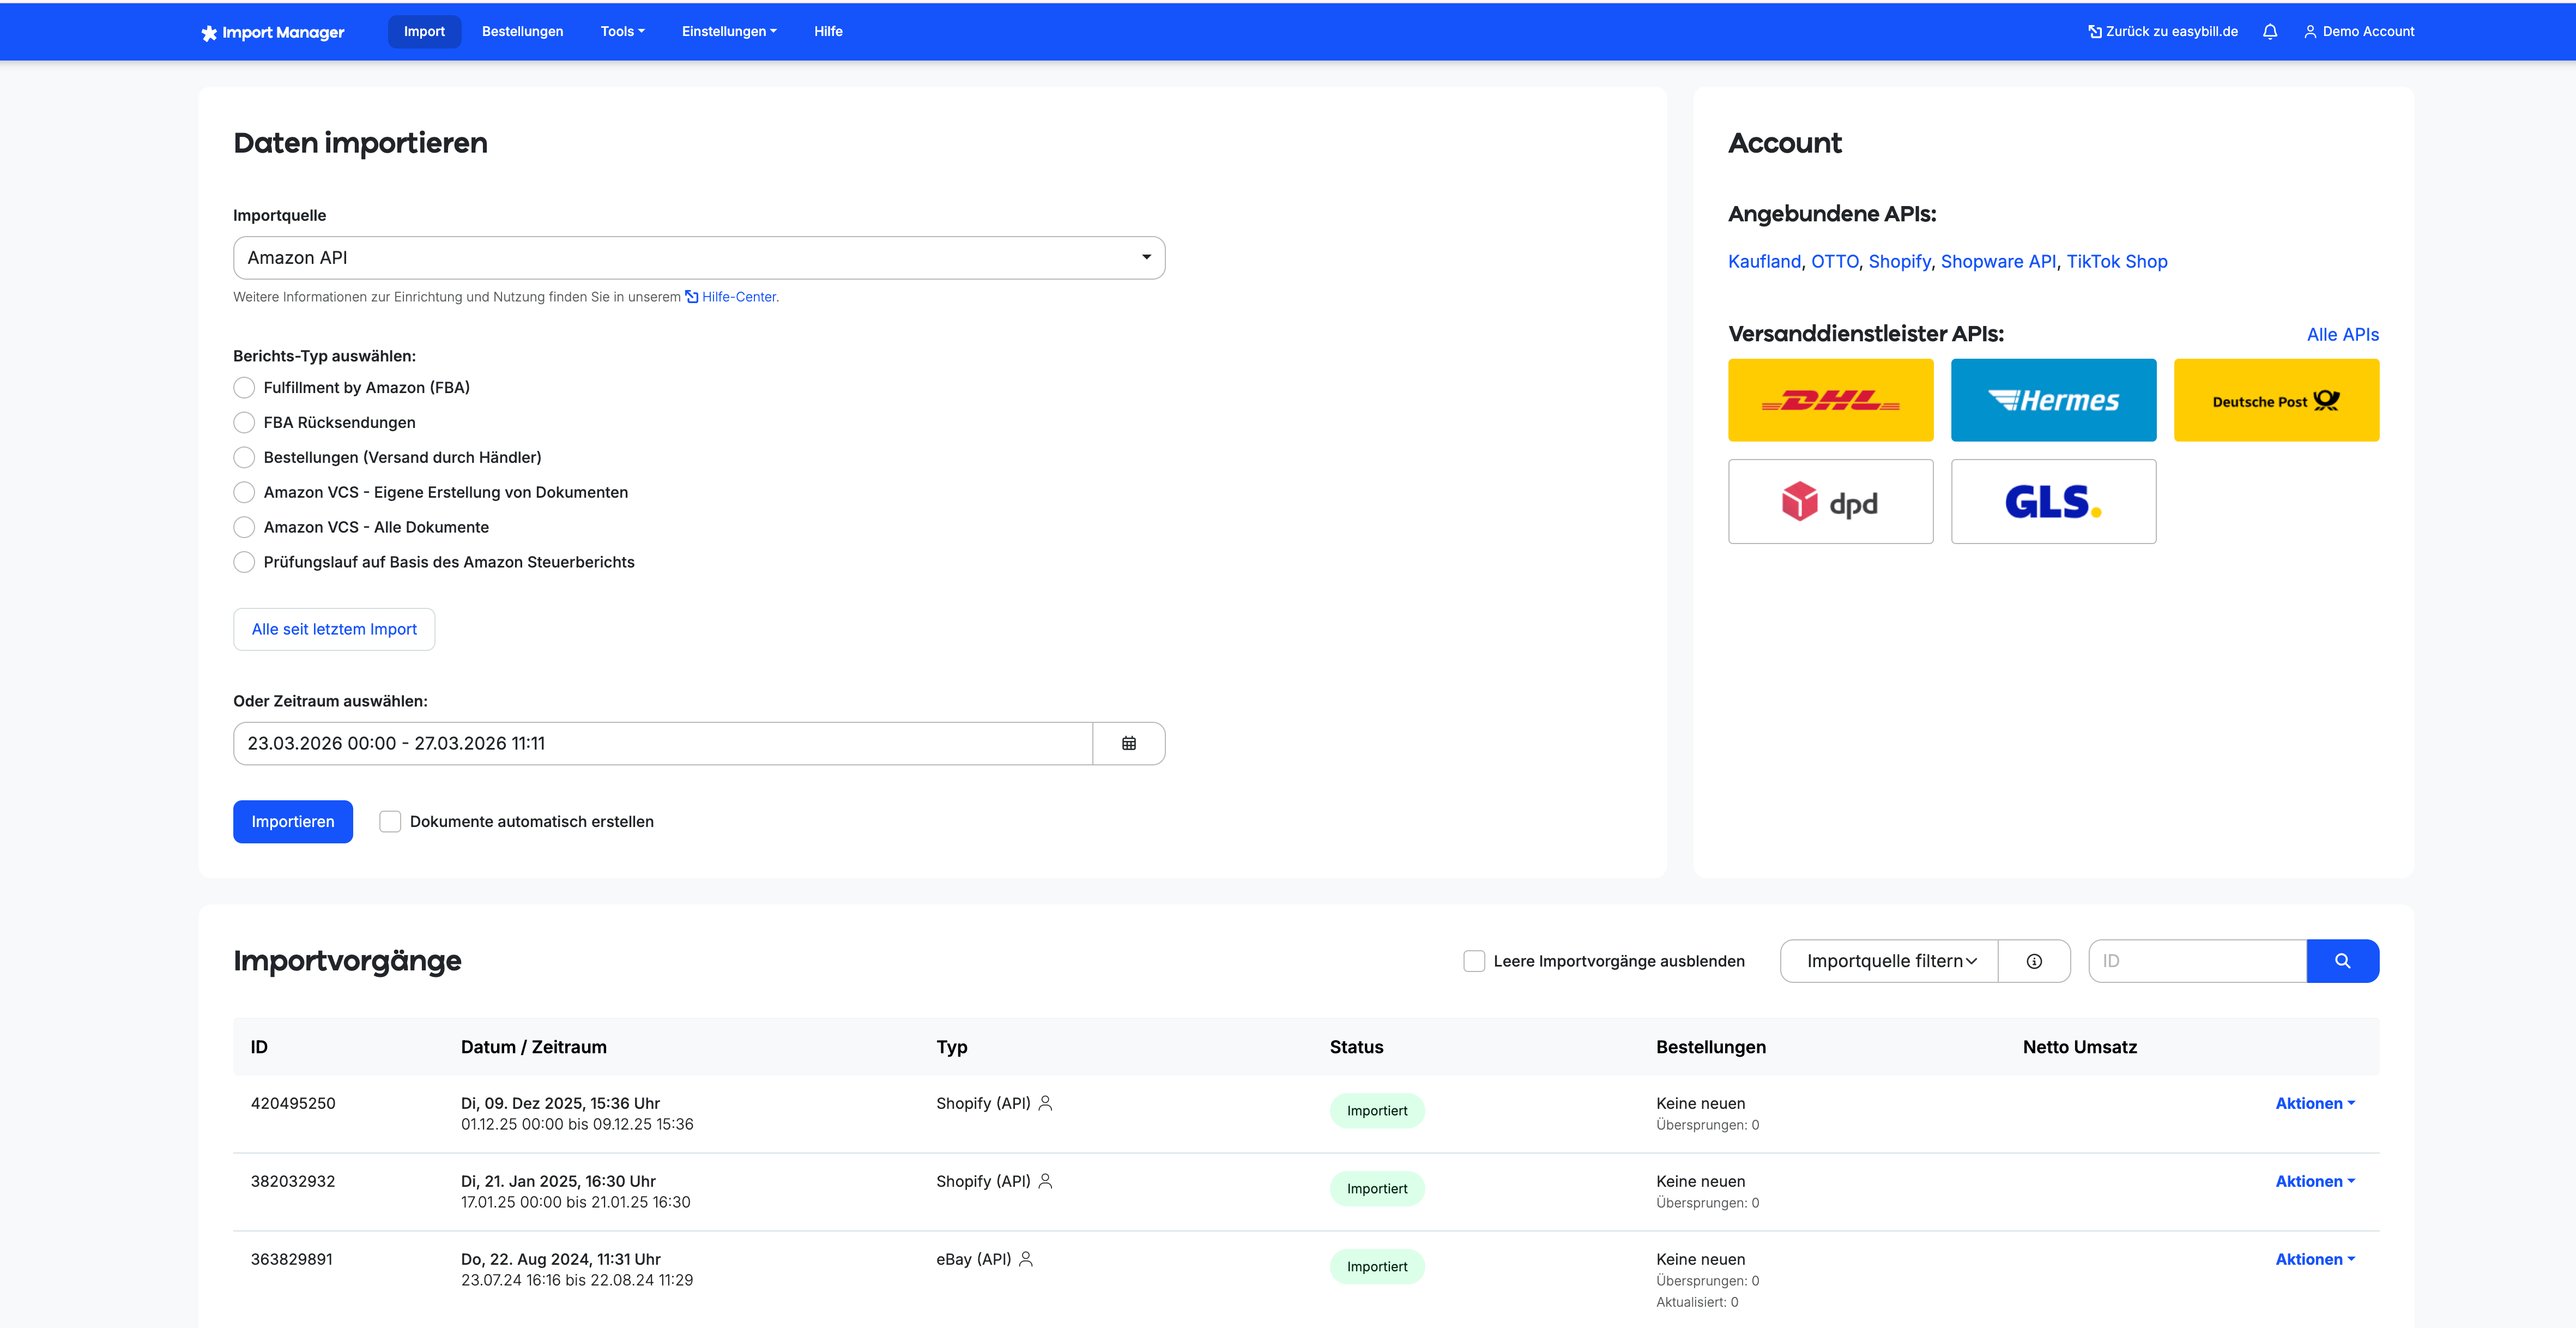This screenshot has width=2576, height=1328.
Task: Open the DHL shipping API tile
Action: coord(1830,400)
